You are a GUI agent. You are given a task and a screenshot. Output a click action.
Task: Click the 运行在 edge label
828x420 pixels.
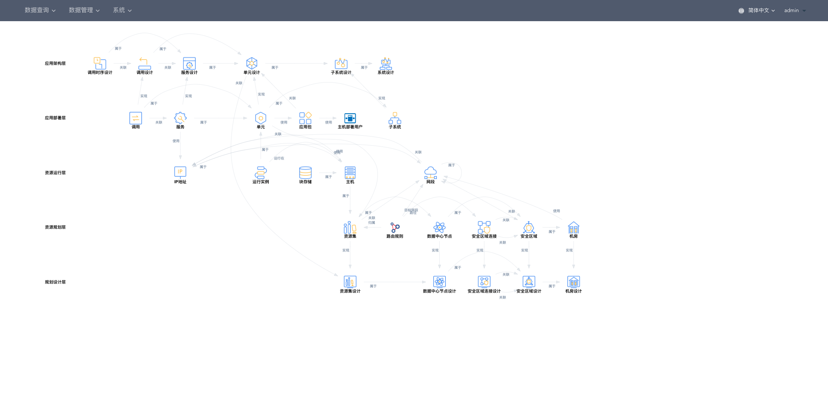point(279,159)
